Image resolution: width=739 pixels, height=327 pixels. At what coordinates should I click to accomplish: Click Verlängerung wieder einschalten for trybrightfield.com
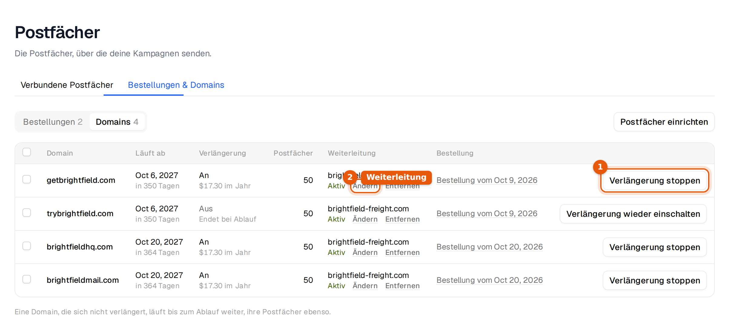[633, 214]
